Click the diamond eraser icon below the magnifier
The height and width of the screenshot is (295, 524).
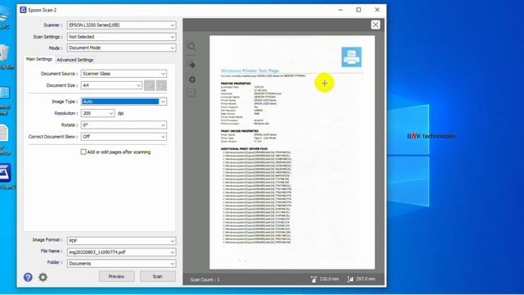(191, 64)
